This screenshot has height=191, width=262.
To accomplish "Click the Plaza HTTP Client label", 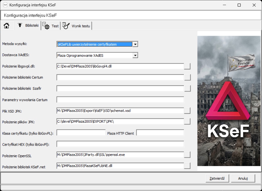I will 121,133.
